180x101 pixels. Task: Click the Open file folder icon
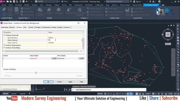click(x=11, y=1)
